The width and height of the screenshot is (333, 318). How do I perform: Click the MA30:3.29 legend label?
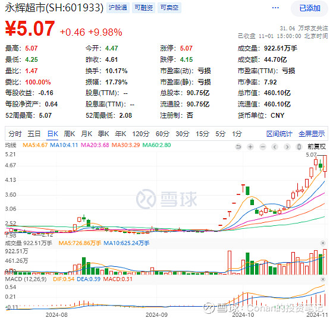[125, 145]
